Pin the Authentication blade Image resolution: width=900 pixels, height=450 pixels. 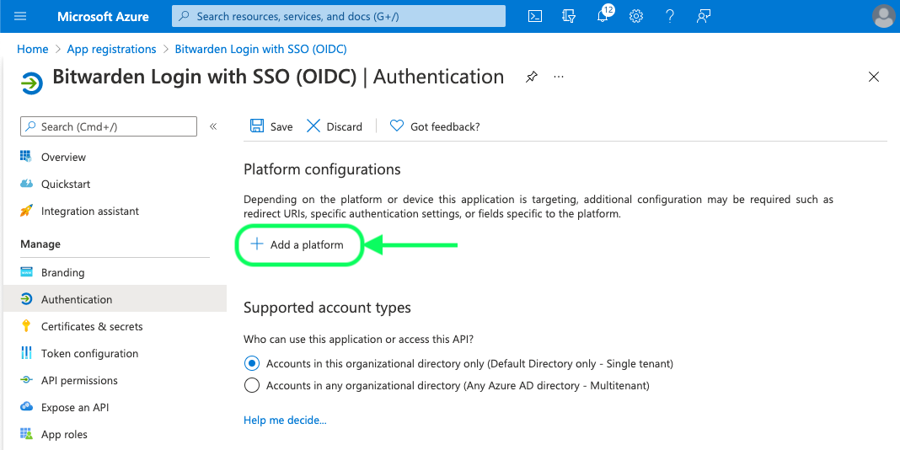[x=532, y=77]
